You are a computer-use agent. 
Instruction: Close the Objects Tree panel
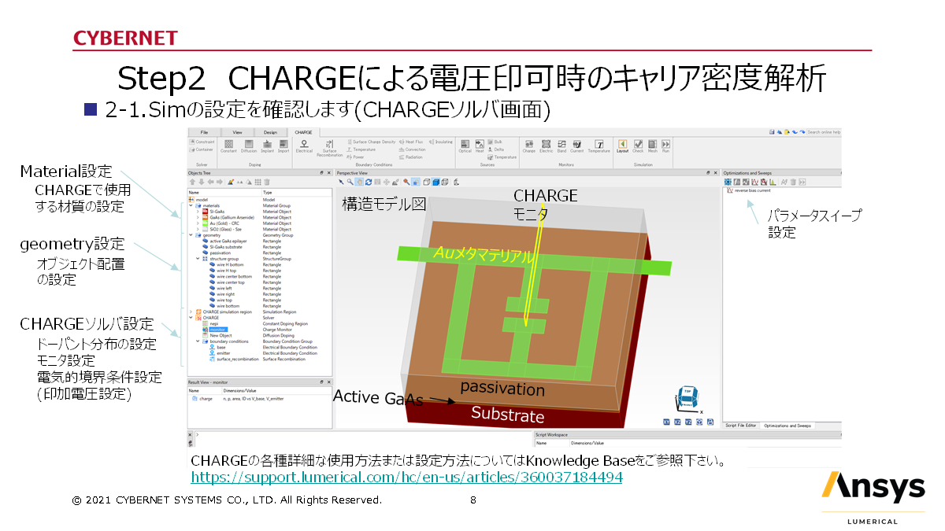328,172
